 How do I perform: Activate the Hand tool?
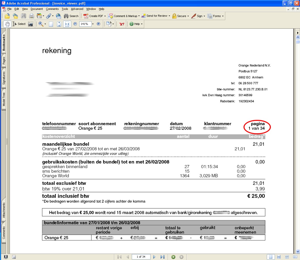point(7,24)
